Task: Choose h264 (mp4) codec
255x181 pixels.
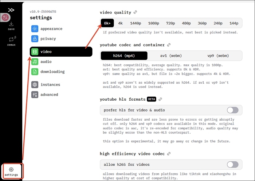Action: tap(124, 56)
